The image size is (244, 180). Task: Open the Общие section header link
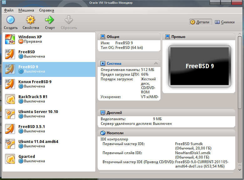pyautogui.click(x=113, y=37)
